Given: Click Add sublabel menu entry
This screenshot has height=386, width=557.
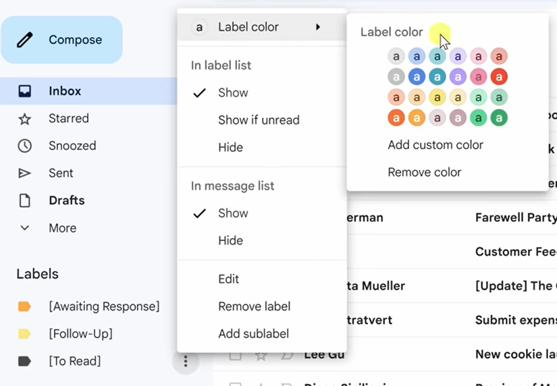Looking at the screenshot, I should tap(253, 333).
